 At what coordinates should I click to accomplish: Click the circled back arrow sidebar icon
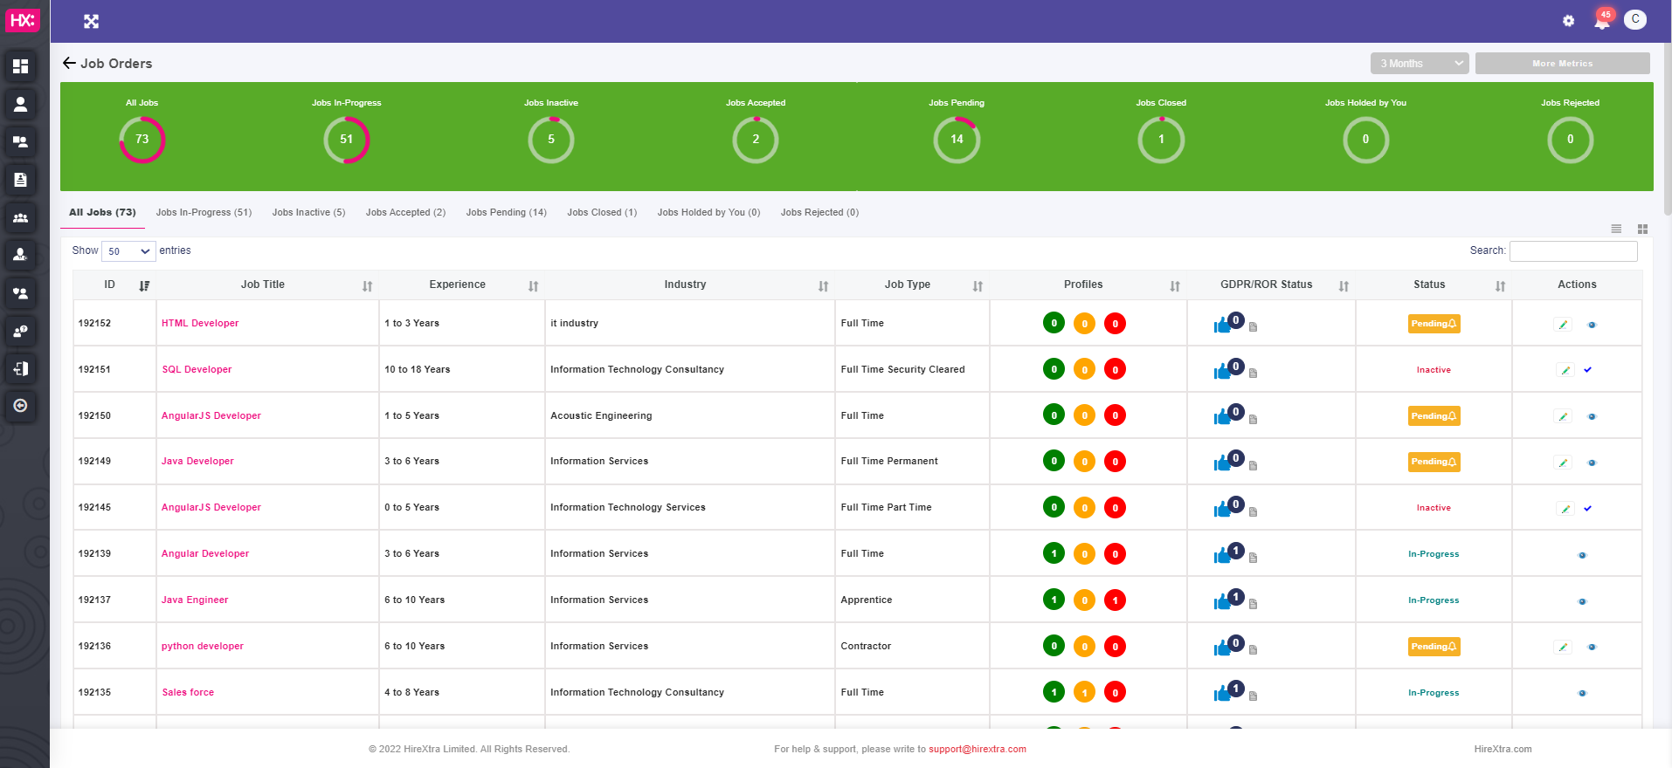(20, 406)
